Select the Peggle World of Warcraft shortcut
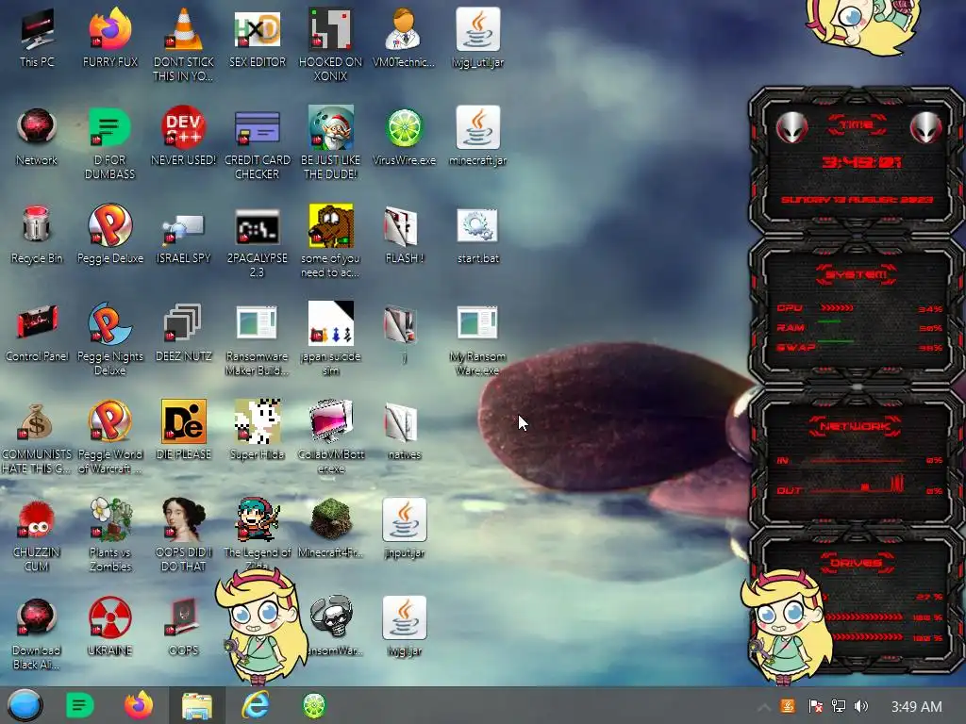The height and width of the screenshot is (724, 966). point(109,421)
